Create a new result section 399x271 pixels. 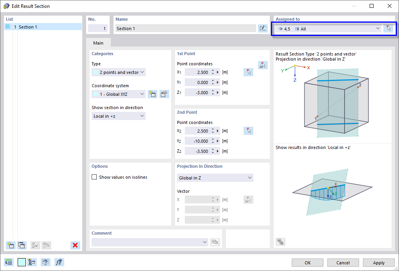point(11,245)
